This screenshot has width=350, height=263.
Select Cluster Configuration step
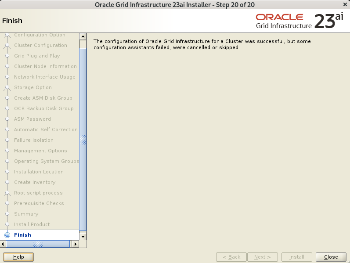coord(41,45)
